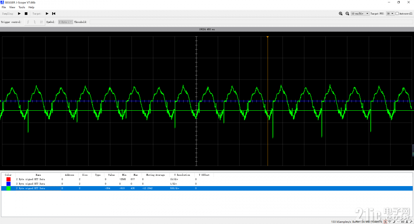Select rising edge trigger icon

pyautogui.click(x=28, y=22)
